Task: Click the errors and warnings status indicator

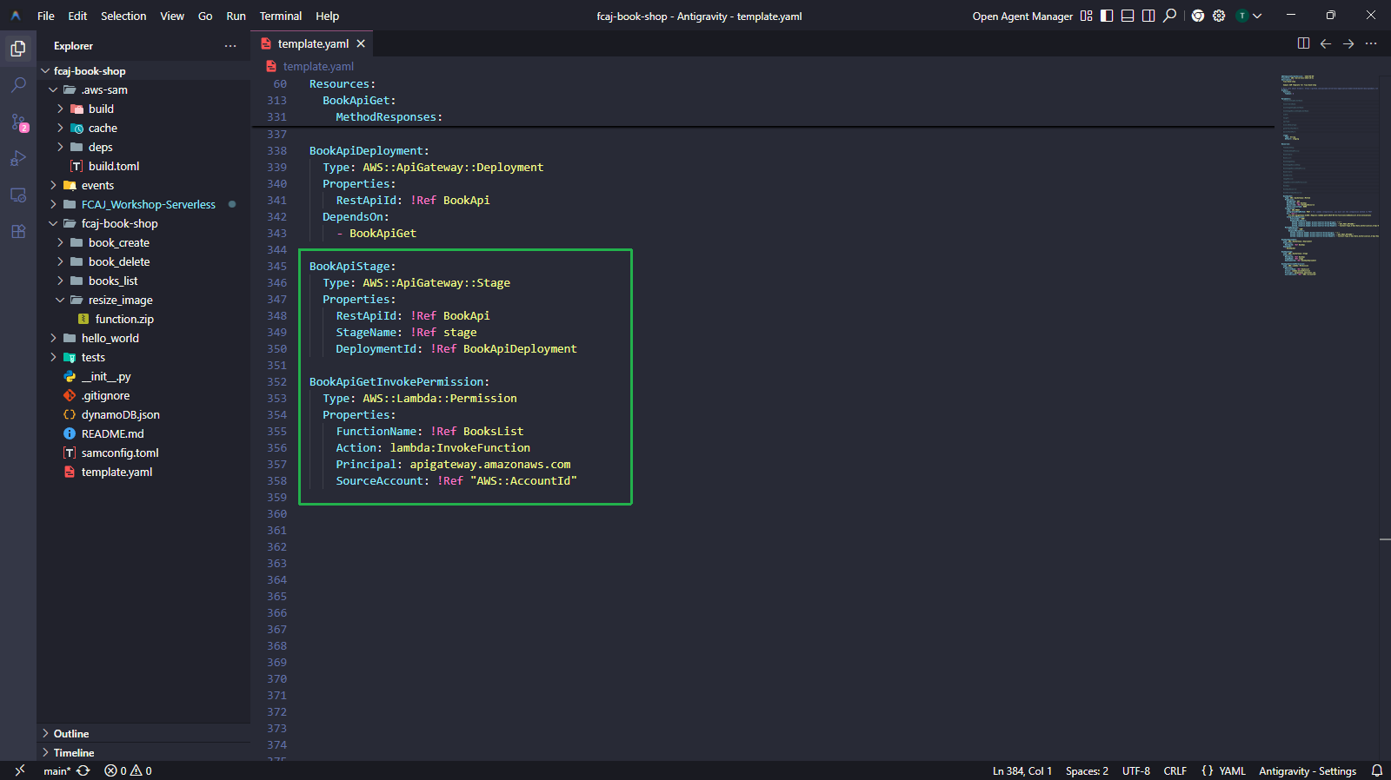Action: [128, 771]
